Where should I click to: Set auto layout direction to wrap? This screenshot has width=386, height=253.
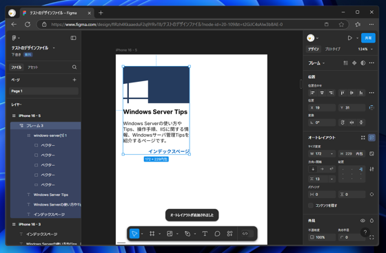pos(332,169)
